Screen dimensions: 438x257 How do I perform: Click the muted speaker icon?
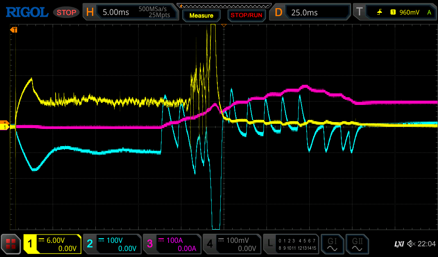point(411,244)
